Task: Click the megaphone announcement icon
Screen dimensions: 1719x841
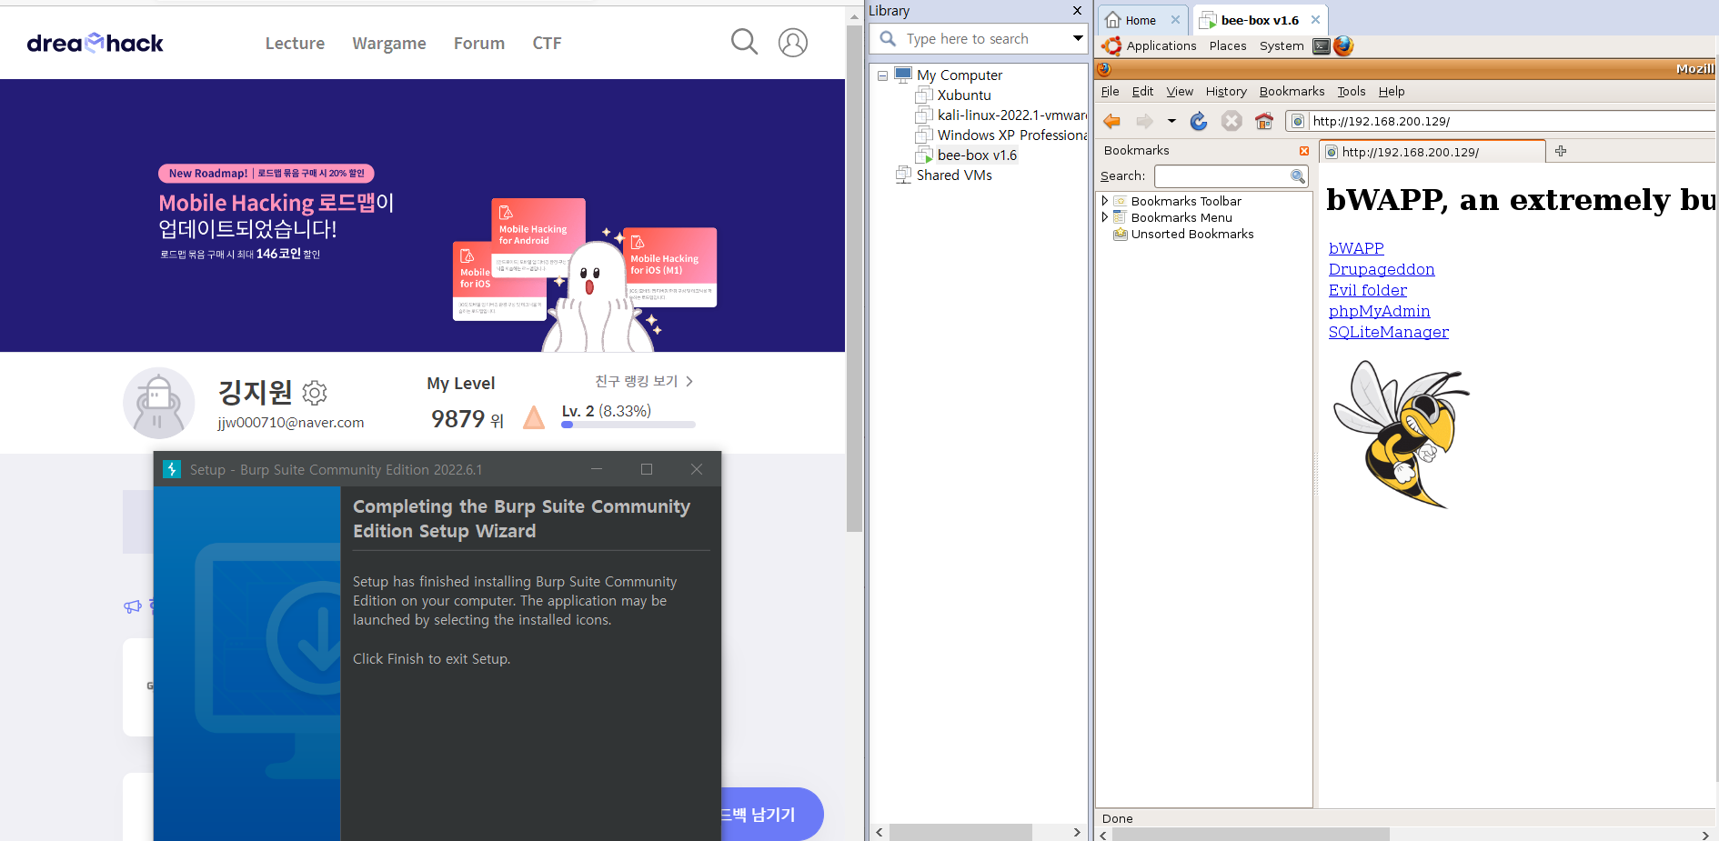Action: [x=133, y=606]
